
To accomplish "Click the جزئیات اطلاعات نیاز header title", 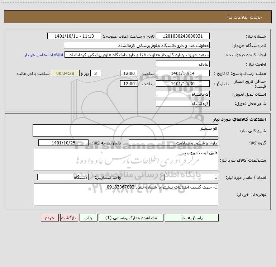I will click(x=244, y=17).
